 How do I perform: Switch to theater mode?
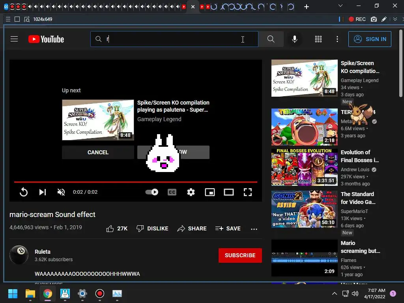point(228,192)
